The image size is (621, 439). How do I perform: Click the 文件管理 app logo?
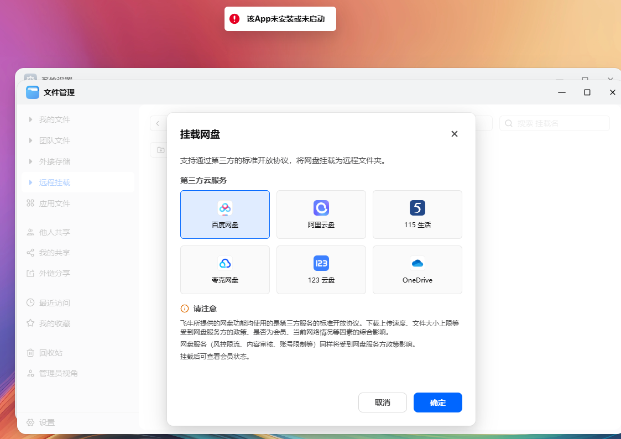click(32, 92)
